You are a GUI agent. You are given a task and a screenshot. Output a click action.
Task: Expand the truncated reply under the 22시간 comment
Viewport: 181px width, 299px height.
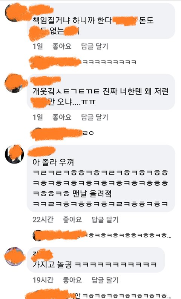[102, 236]
